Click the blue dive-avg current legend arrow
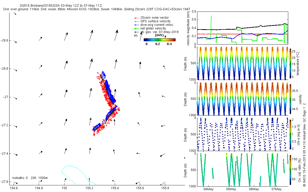The image size is (308, 192). (136, 25)
